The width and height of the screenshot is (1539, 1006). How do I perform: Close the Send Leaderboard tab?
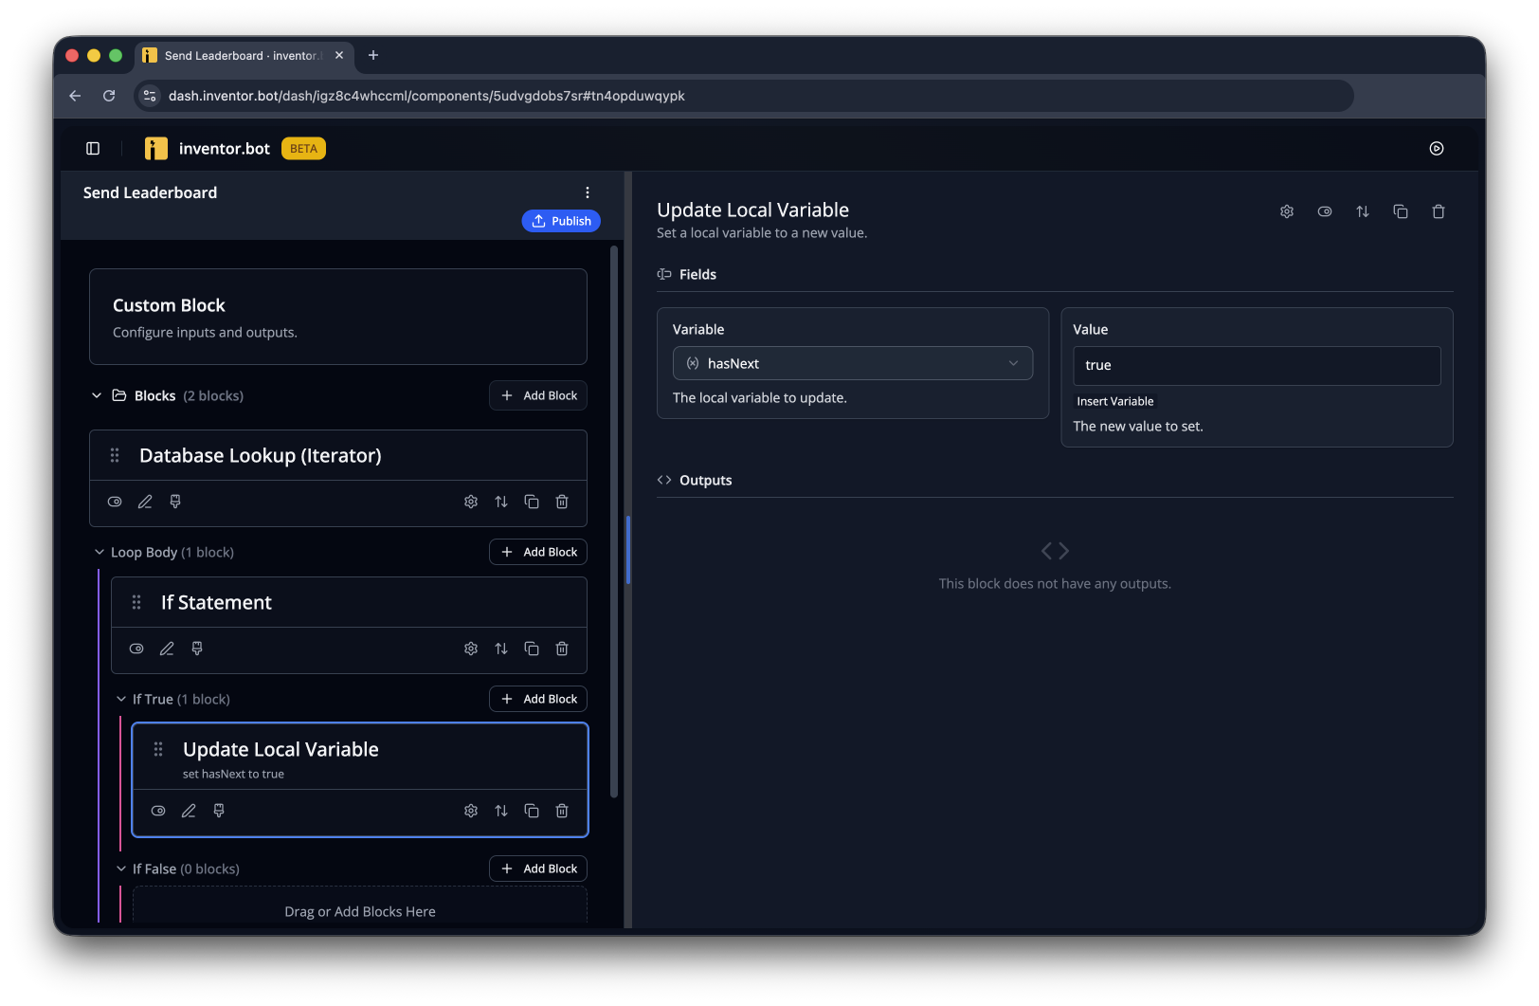click(x=339, y=55)
